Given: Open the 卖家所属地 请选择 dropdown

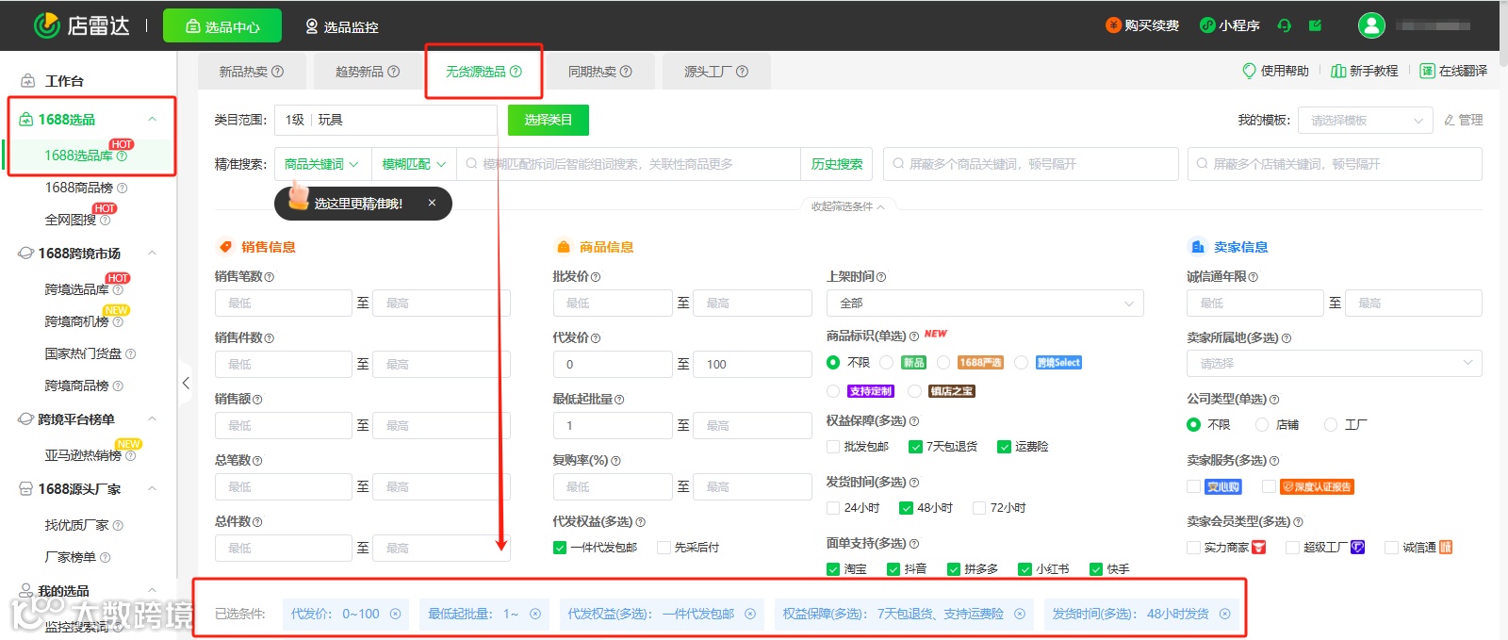Looking at the screenshot, I should click(1334, 364).
